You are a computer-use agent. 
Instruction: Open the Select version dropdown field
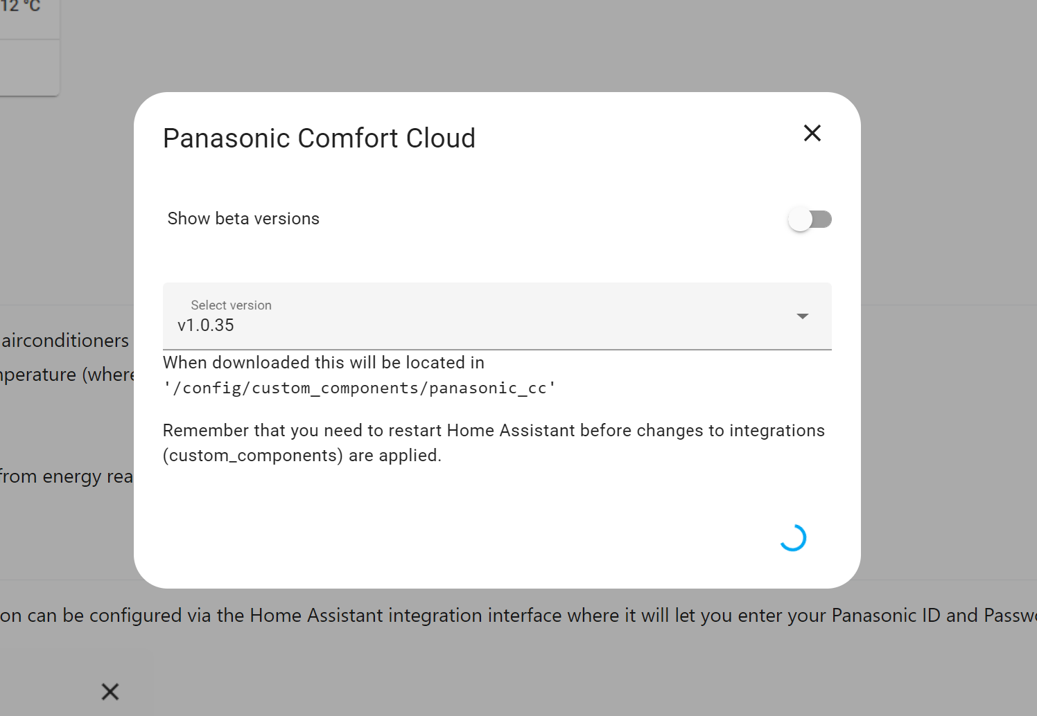[x=496, y=316]
